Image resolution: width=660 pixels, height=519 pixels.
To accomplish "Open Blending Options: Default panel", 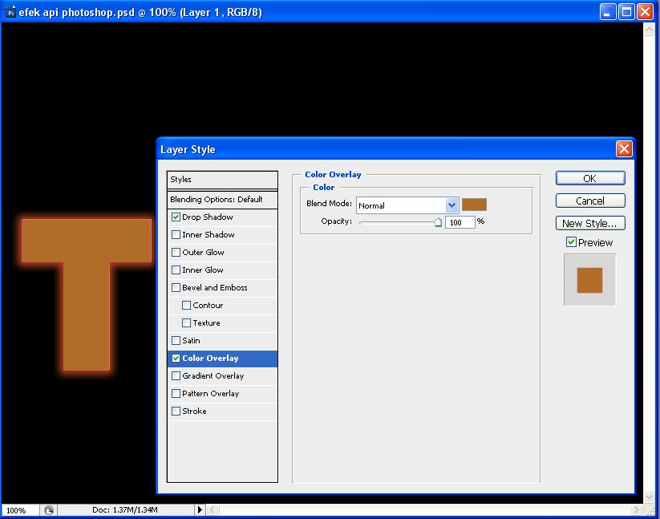I will point(222,200).
